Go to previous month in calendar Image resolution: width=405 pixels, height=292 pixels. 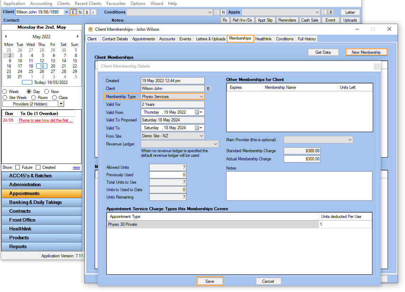pos(6,36)
